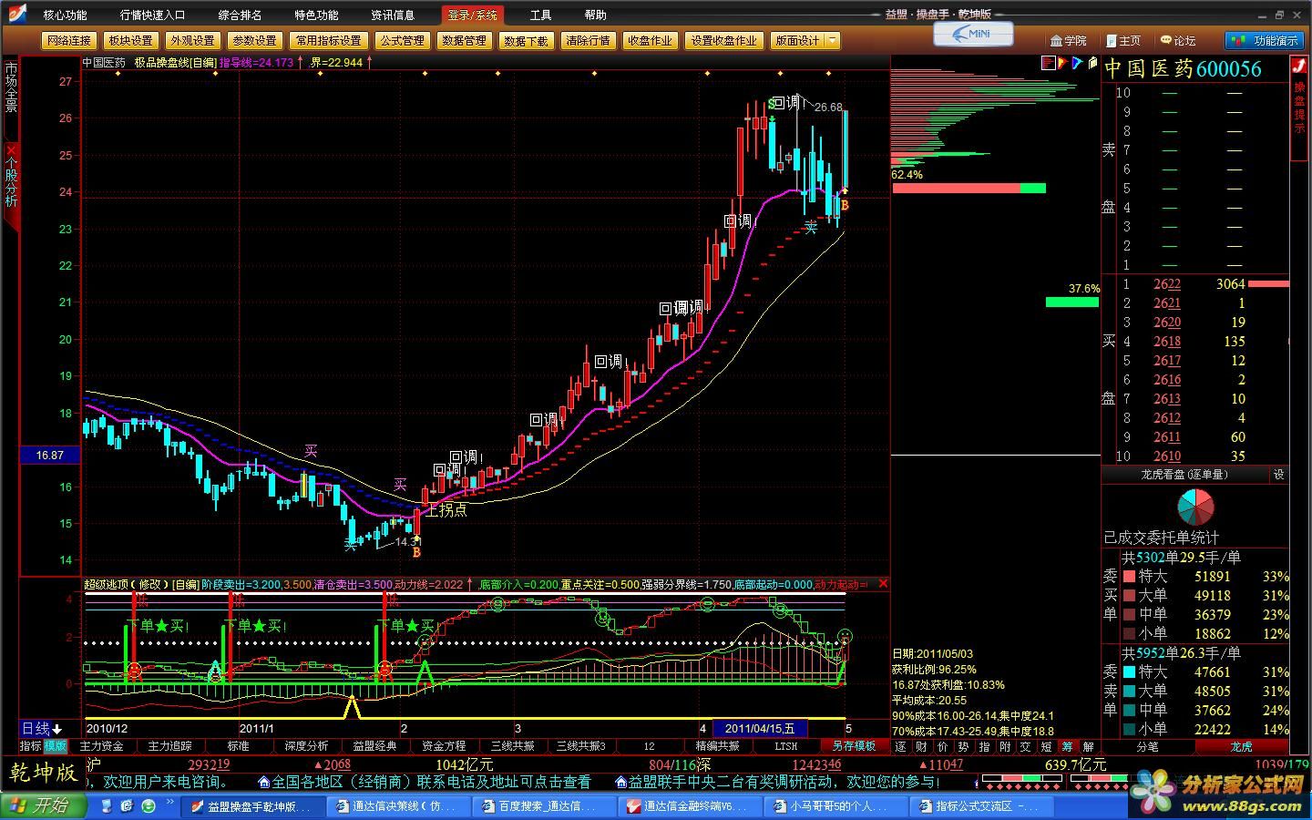Click the 龙虎看盘 pie chart
Viewport: 1312px width, 820px height.
[1195, 508]
